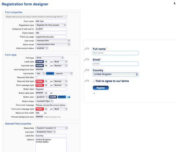Open the Country dropdown showing United Kingdom
The height and width of the screenshot is (152, 176).
[x=115, y=74]
